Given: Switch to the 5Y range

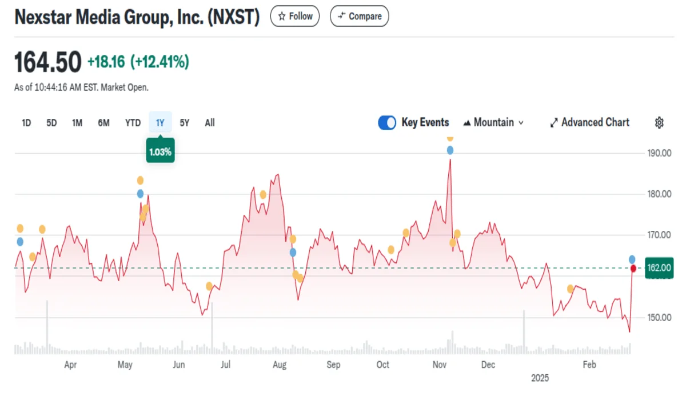Looking at the screenshot, I should (184, 122).
